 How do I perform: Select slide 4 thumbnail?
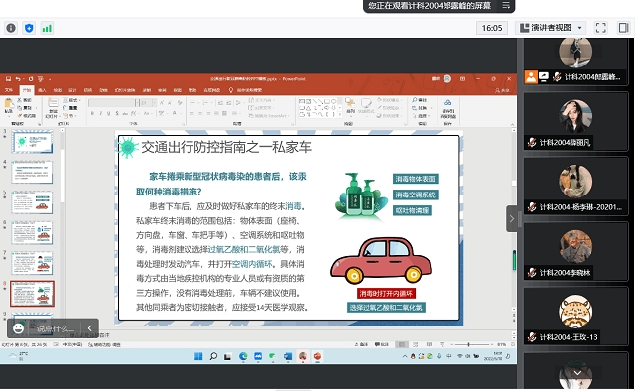32,172
